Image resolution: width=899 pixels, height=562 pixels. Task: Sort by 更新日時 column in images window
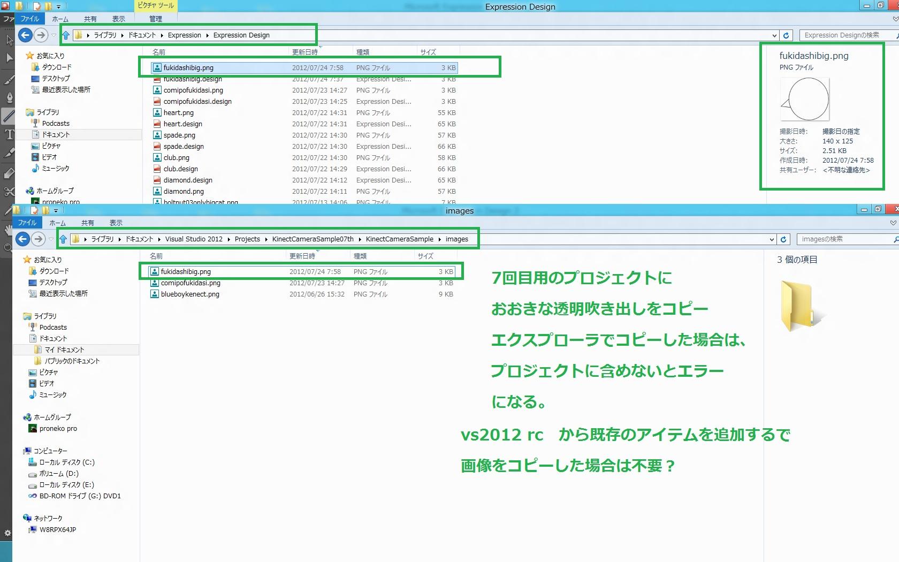coord(302,256)
